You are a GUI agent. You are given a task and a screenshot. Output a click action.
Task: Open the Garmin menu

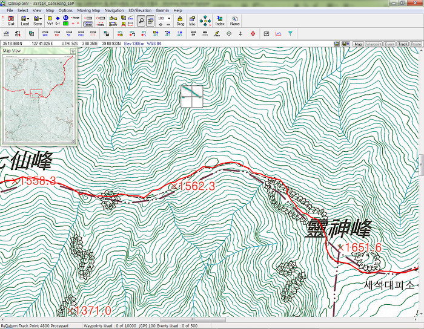162,10
